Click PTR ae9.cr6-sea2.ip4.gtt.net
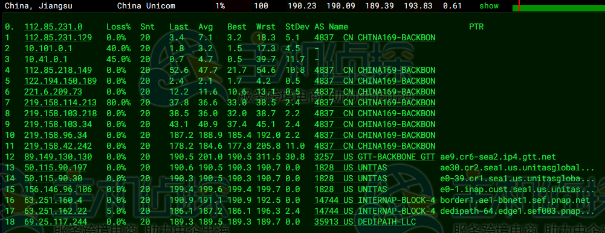 (498, 157)
